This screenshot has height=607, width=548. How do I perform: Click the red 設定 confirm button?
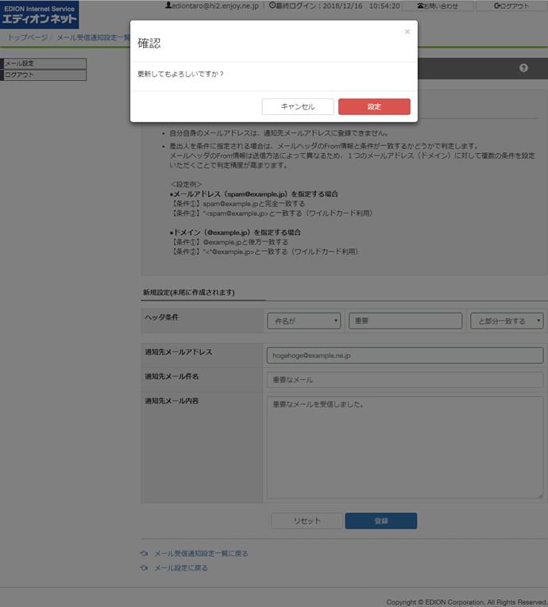pos(374,107)
